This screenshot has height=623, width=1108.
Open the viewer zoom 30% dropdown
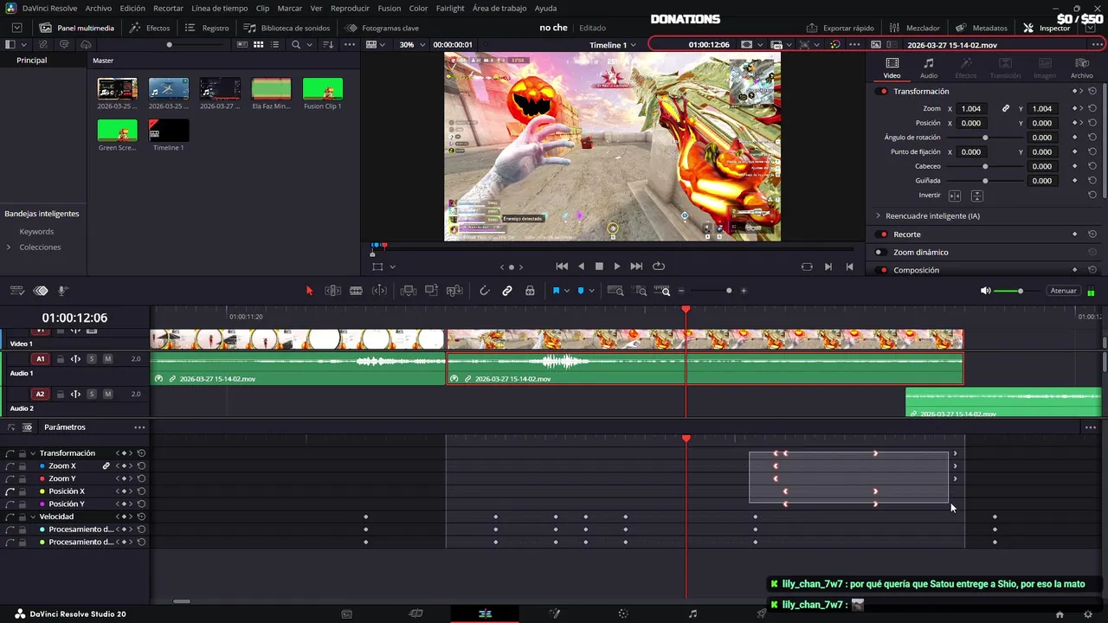pyautogui.click(x=412, y=44)
